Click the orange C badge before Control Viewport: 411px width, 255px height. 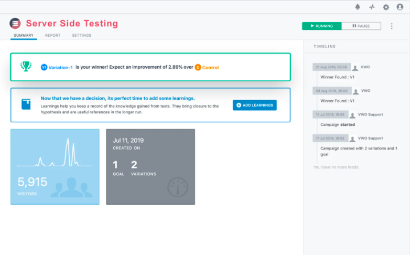(x=198, y=67)
